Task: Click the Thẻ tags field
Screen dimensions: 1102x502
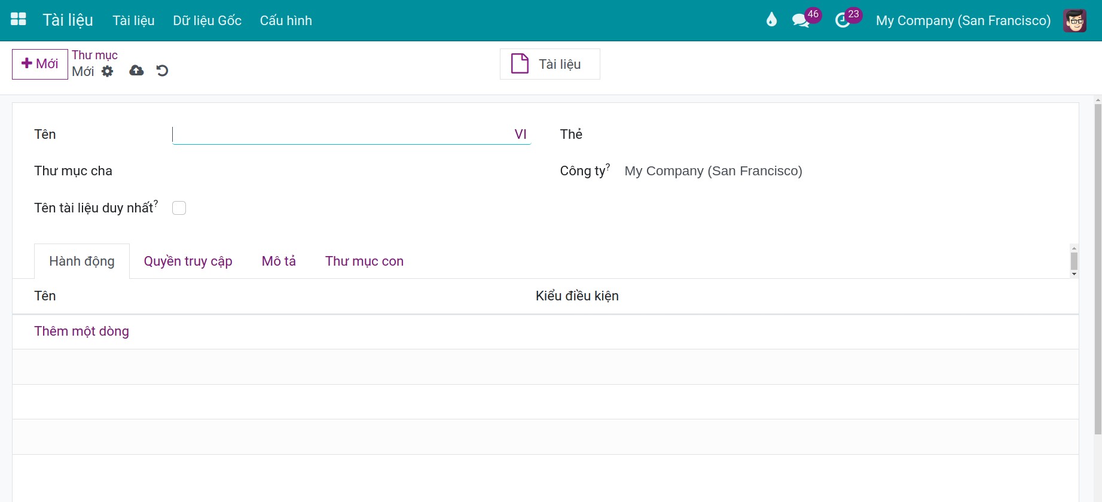Action: [x=841, y=135]
